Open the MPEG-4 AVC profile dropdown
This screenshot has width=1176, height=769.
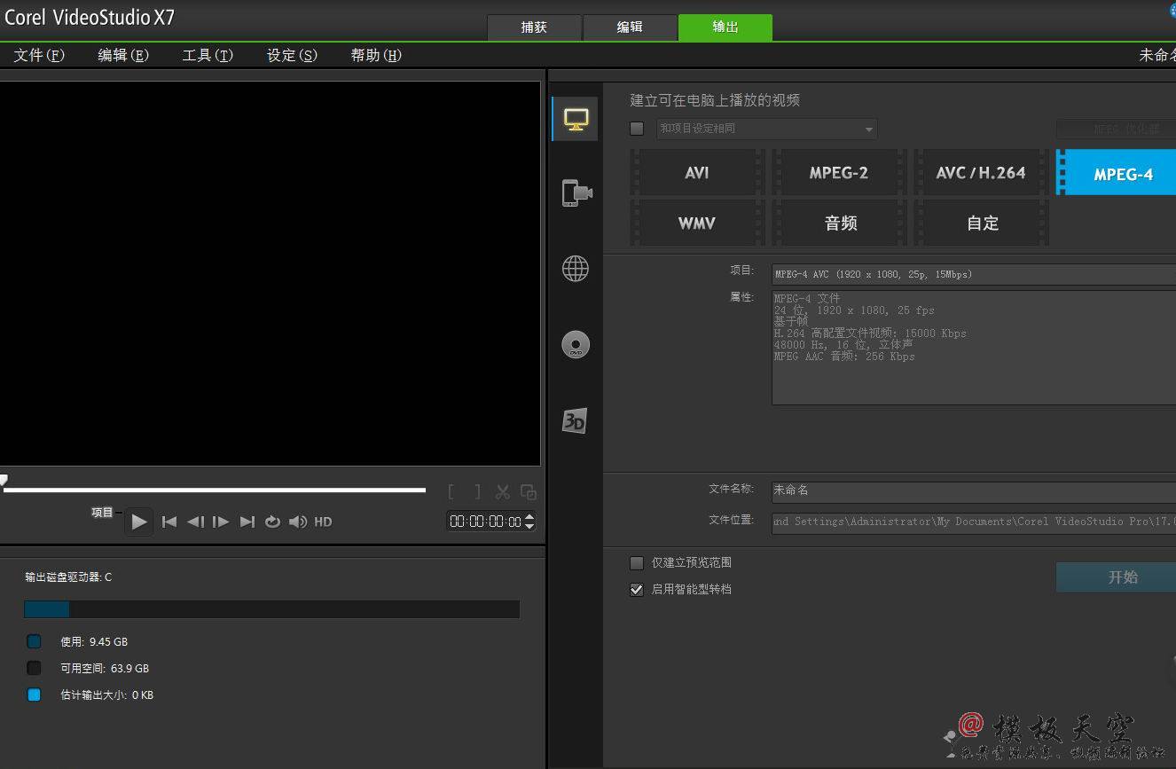point(974,274)
